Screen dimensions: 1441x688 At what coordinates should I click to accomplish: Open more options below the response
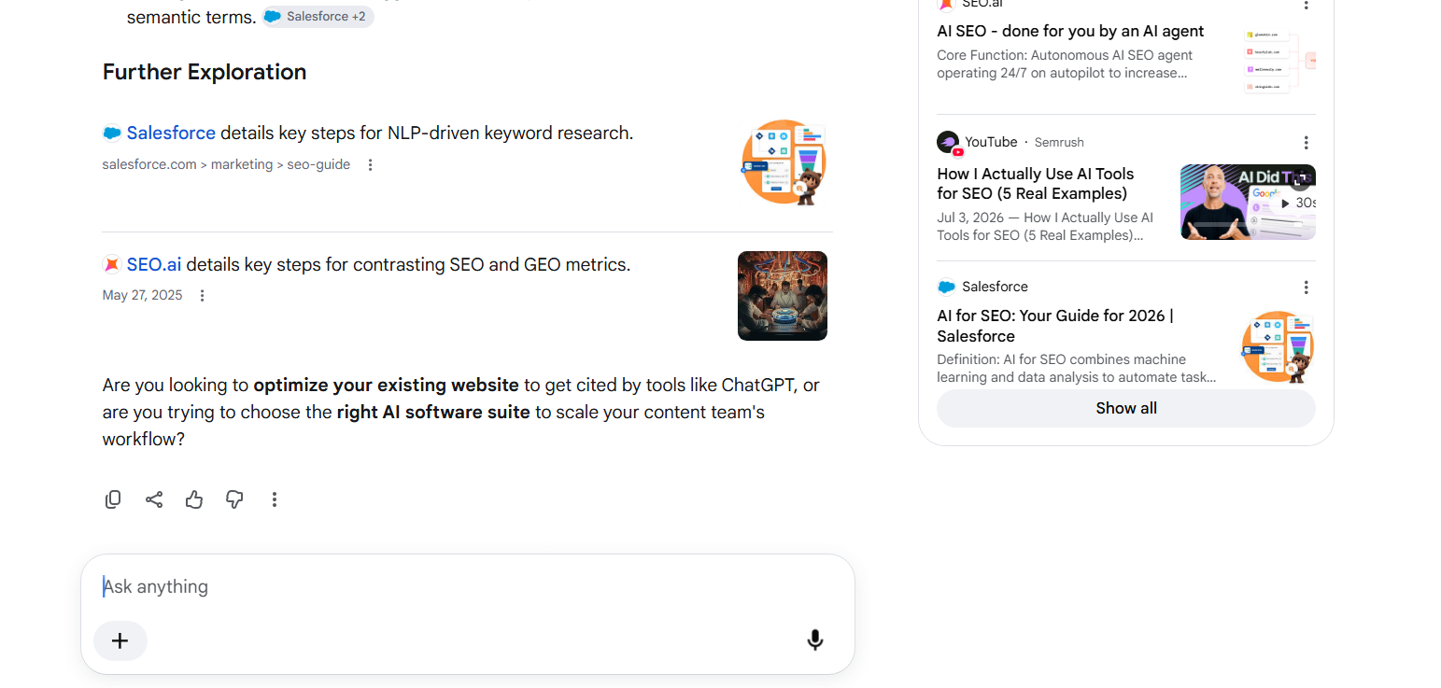point(275,499)
